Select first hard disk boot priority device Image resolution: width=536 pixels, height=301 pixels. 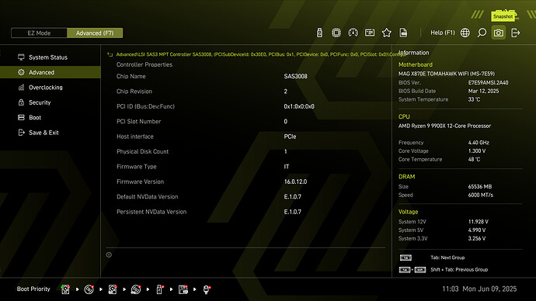65,289
